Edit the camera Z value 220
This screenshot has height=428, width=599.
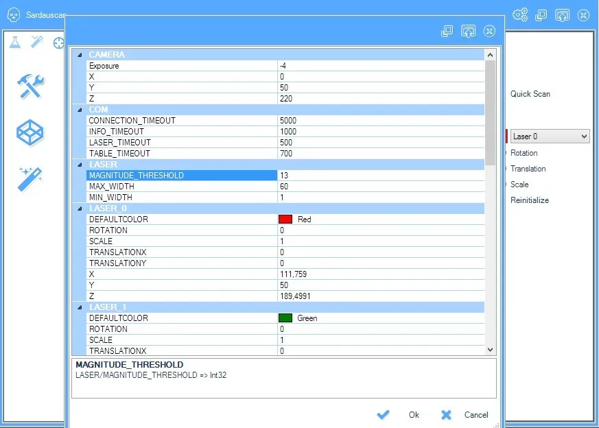(381, 99)
